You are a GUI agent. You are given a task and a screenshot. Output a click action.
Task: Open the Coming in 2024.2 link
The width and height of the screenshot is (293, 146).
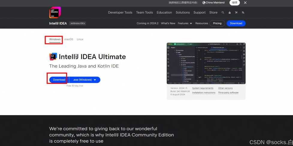[x=147, y=24]
